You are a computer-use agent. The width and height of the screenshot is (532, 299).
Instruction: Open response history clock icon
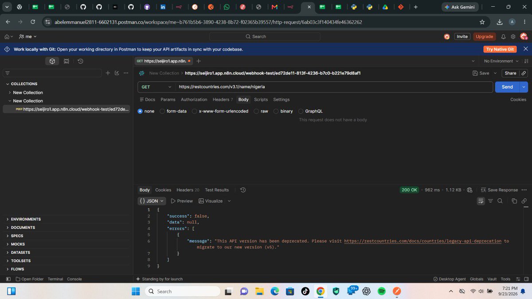[243, 190]
